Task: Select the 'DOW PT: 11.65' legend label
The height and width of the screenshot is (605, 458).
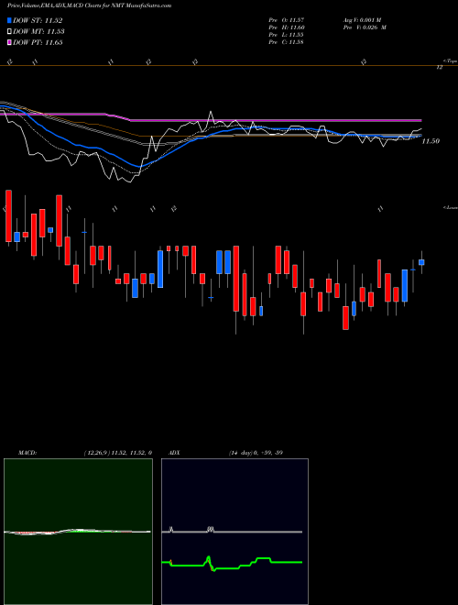Action: pyautogui.click(x=38, y=42)
